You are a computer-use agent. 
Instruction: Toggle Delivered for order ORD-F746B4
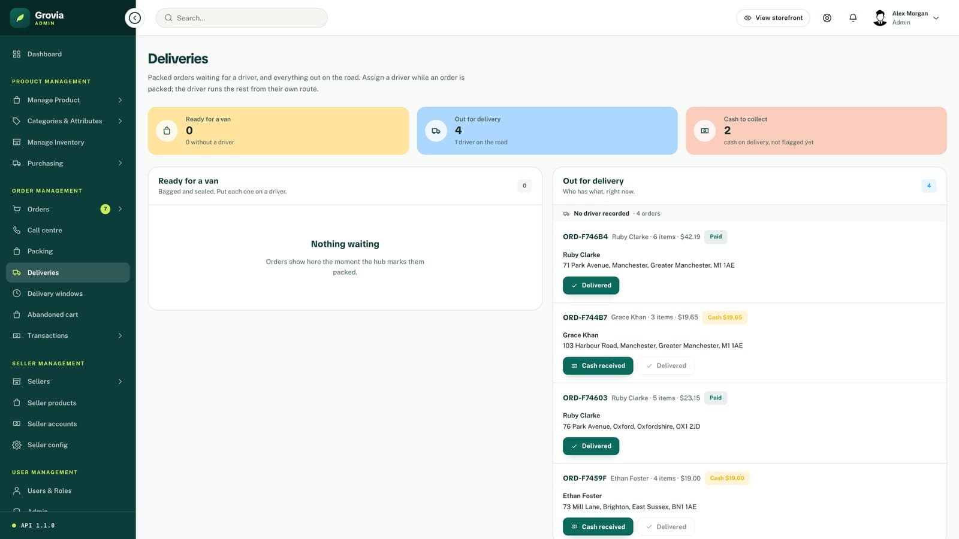[591, 285]
